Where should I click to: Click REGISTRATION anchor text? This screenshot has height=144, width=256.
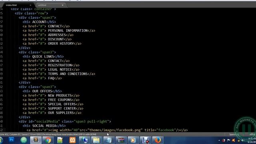coord(60,65)
